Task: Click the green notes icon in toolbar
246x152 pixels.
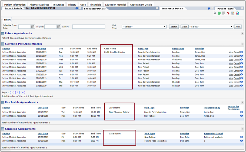Action: coord(219,13)
